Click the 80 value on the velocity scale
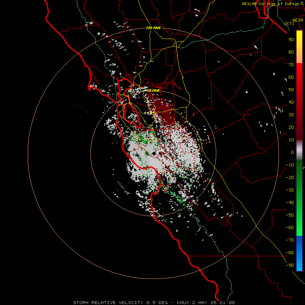Image resolution: width=305 pixels, height=305 pixels. [291, 52]
